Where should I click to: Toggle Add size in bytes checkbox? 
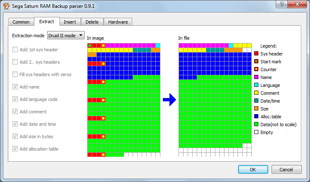15,136
